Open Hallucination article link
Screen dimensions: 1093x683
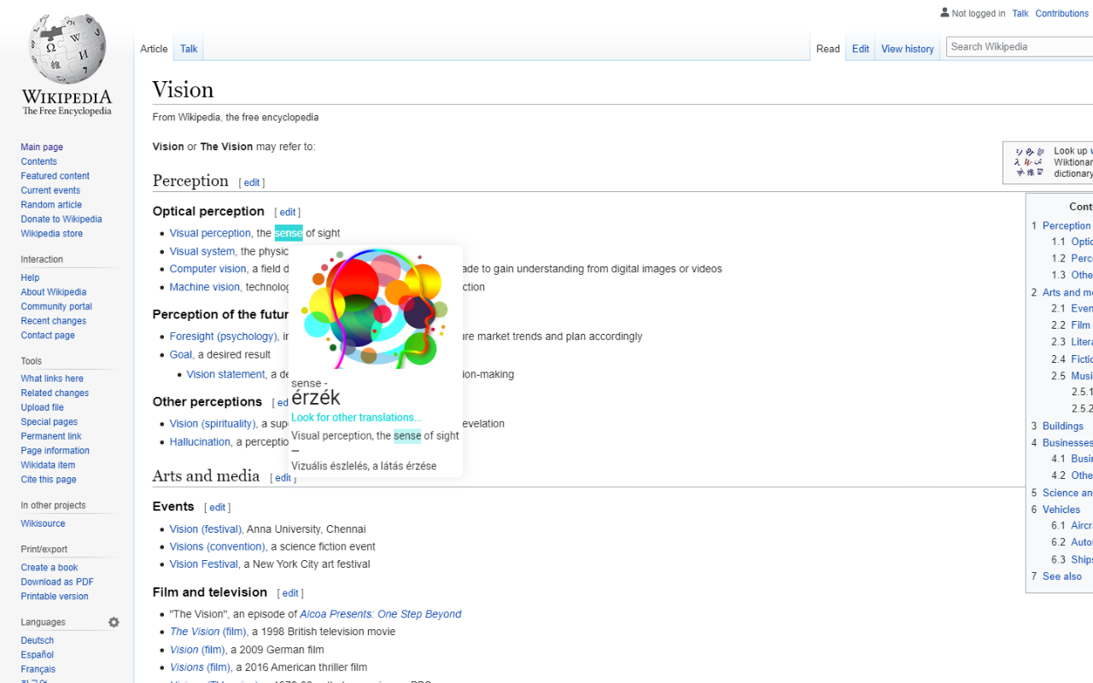[x=200, y=441]
